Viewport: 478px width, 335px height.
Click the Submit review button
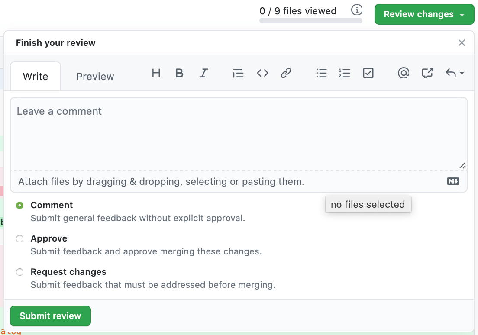pyautogui.click(x=50, y=316)
